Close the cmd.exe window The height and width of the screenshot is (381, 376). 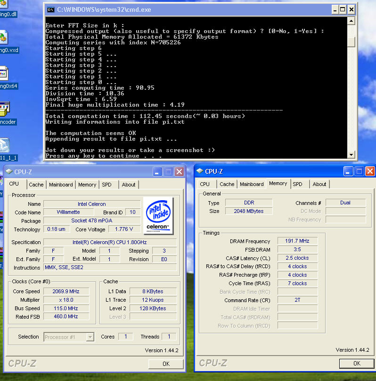coord(351,10)
